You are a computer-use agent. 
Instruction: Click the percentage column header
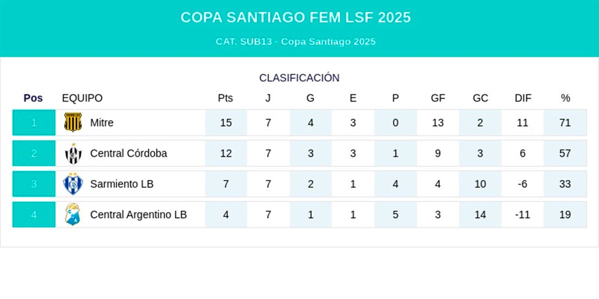(x=565, y=98)
